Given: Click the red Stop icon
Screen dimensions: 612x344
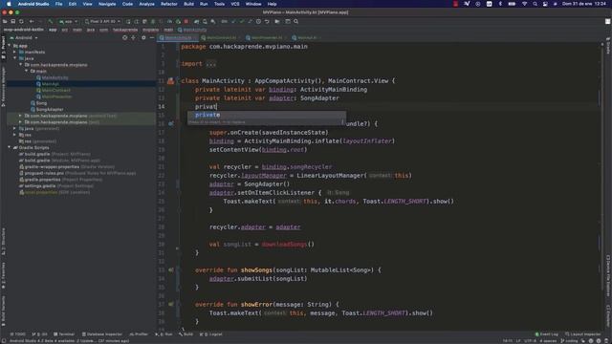Looking at the screenshot, I should point(186,21).
